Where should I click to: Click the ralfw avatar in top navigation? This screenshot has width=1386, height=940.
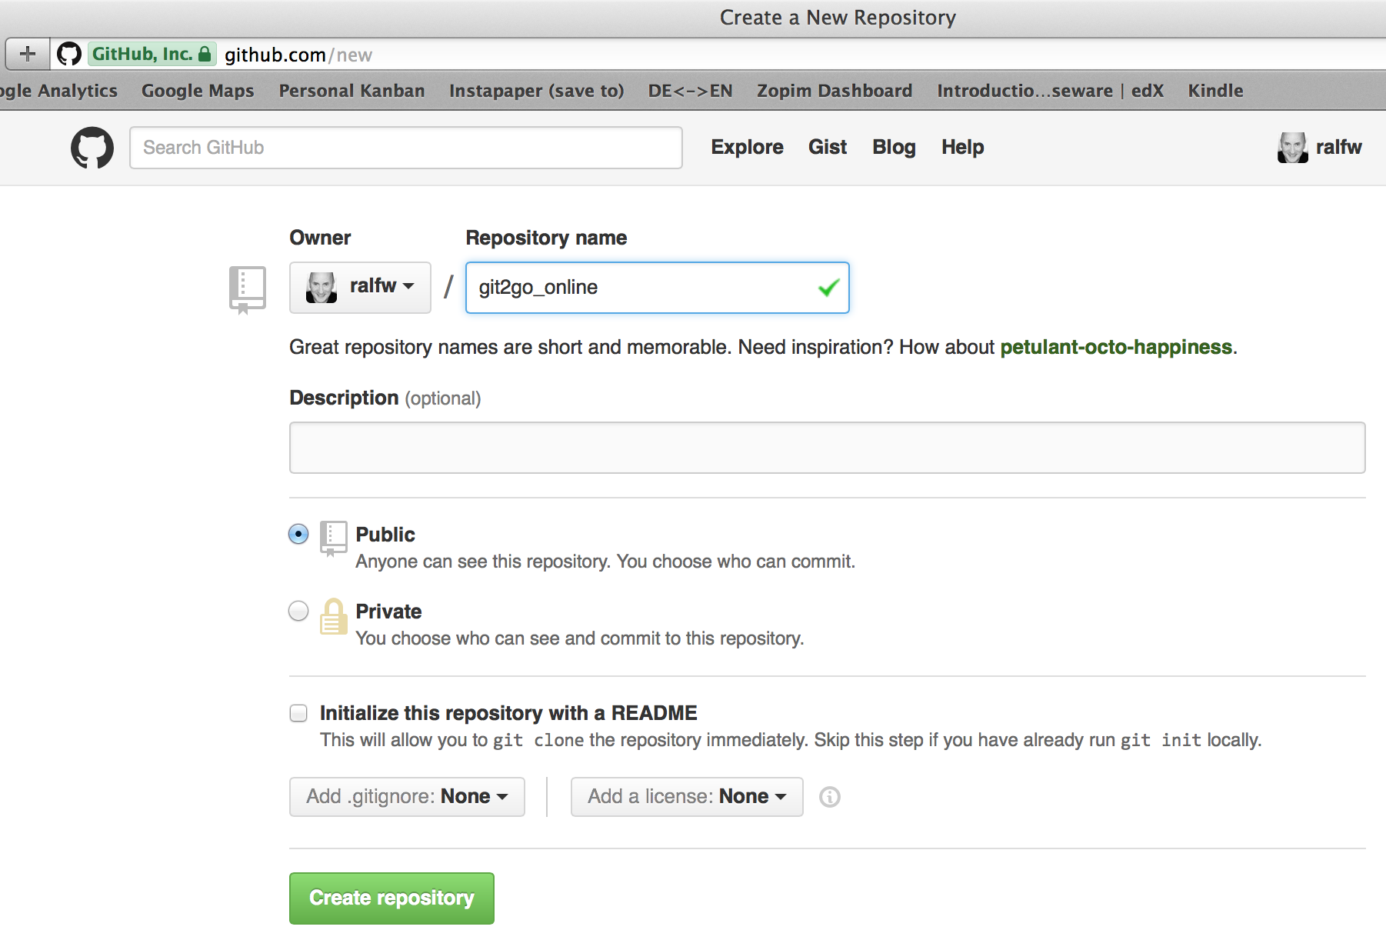coord(1292,147)
